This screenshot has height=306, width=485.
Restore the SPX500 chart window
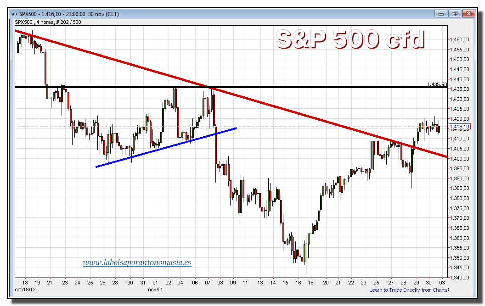pyautogui.click(x=454, y=14)
